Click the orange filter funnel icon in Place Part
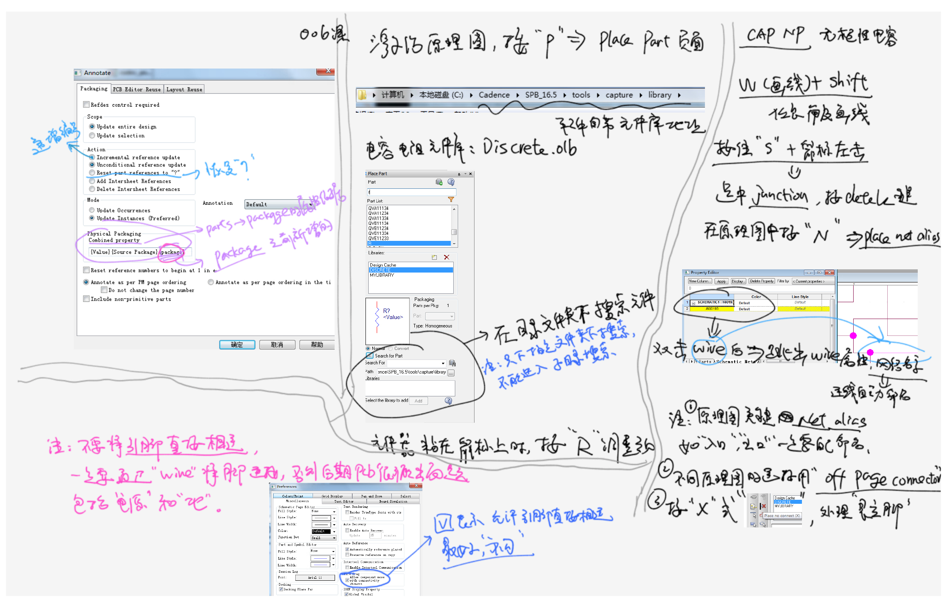 pyautogui.click(x=451, y=199)
